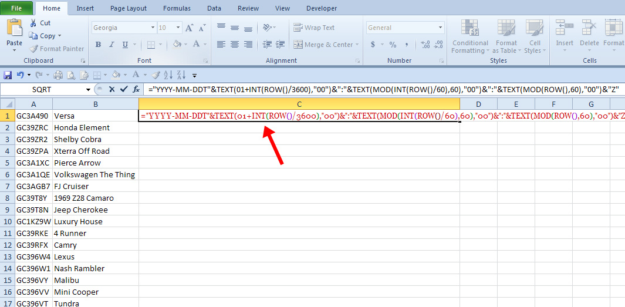Decrease Decimal icon in Number group
This screenshot has height=307, width=625.
(x=438, y=45)
